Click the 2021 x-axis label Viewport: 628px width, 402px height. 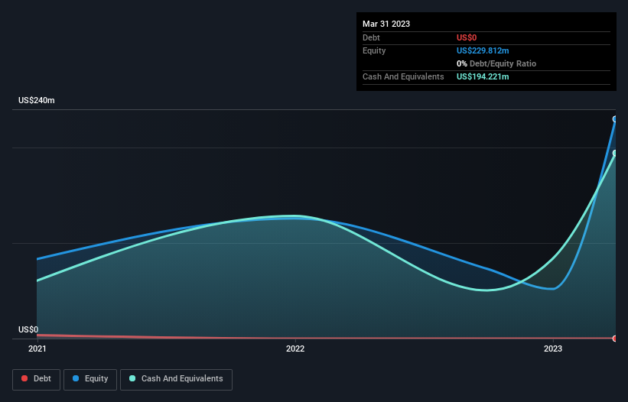[37, 349]
